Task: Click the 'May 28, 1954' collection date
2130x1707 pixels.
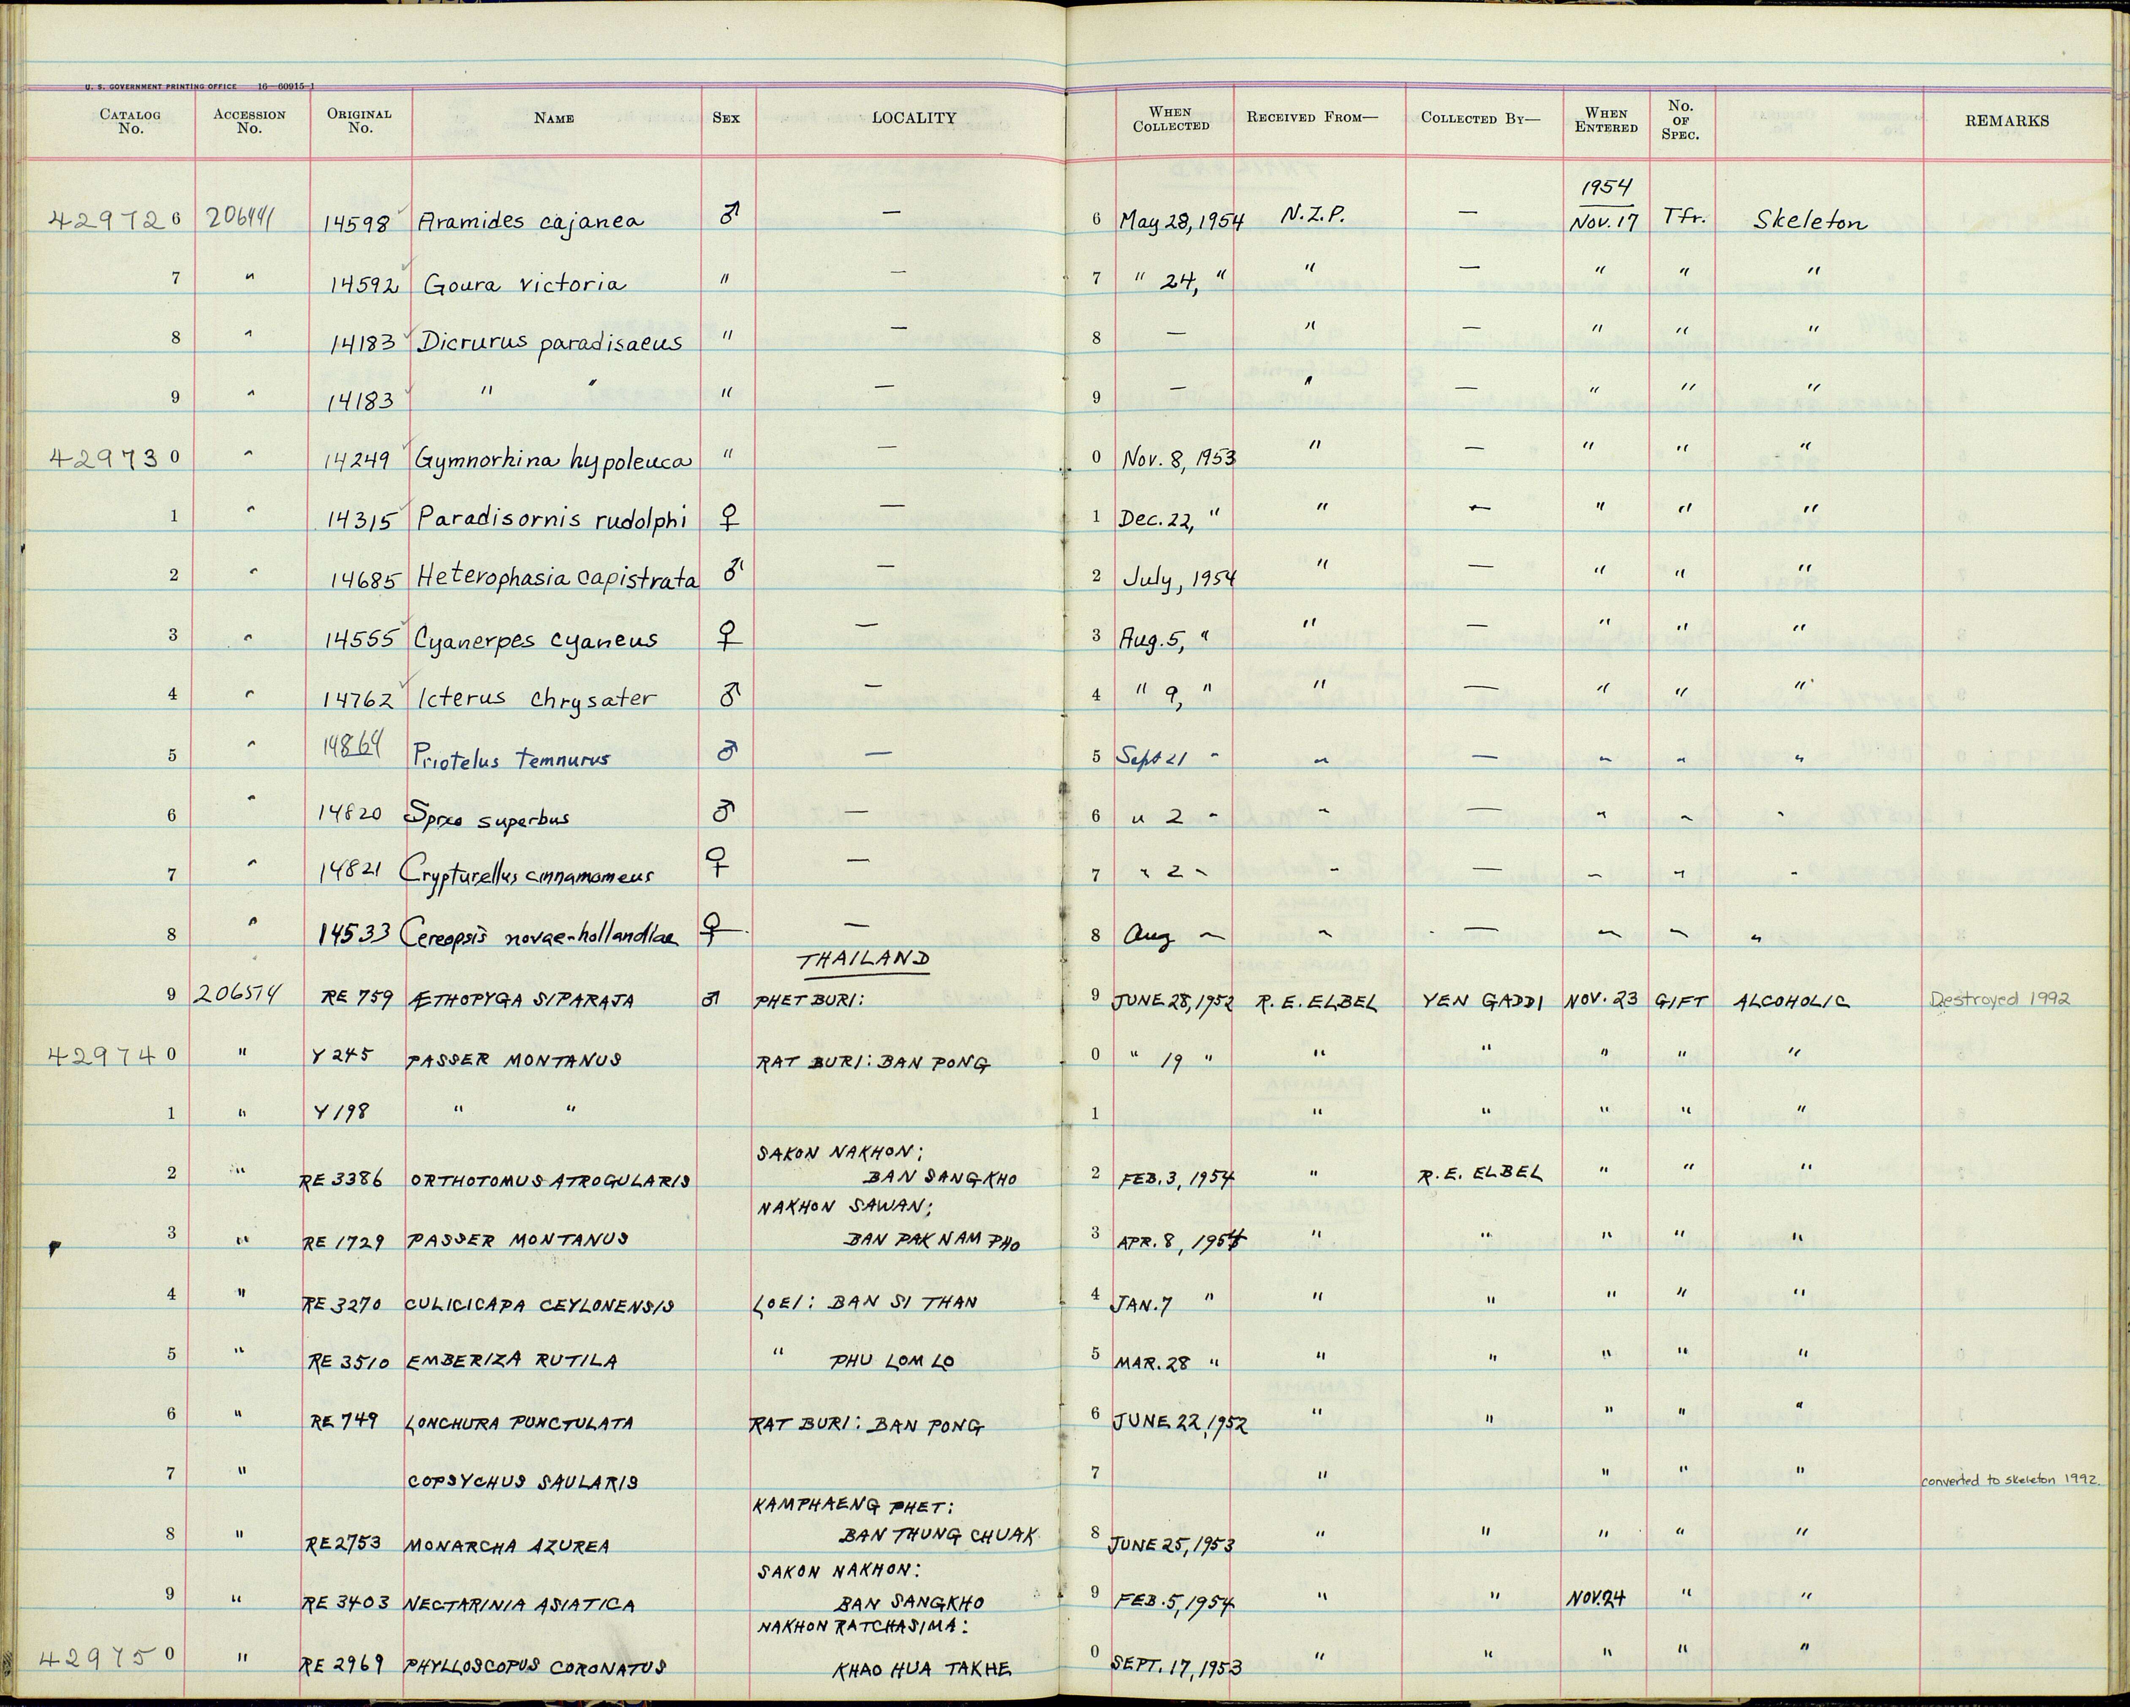Action: click(x=1182, y=220)
